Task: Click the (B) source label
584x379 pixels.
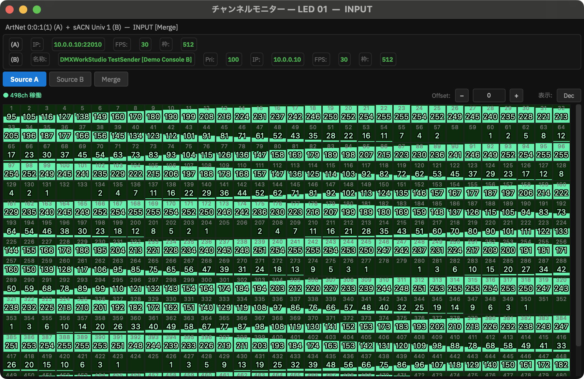Action: coord(15,59)
